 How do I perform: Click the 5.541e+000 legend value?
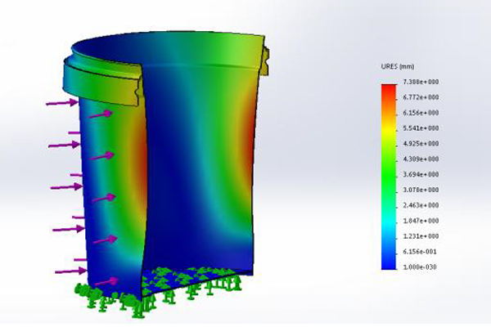(x=421, y=128)
